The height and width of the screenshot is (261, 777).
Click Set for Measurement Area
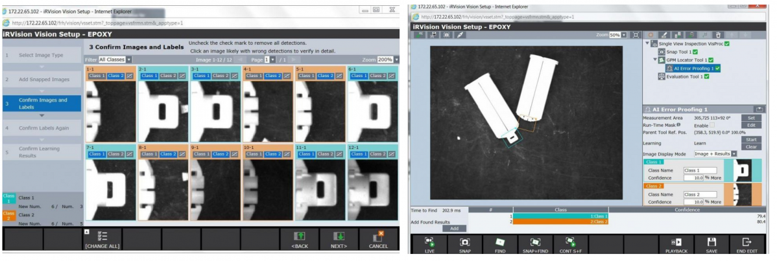[751, 118]
